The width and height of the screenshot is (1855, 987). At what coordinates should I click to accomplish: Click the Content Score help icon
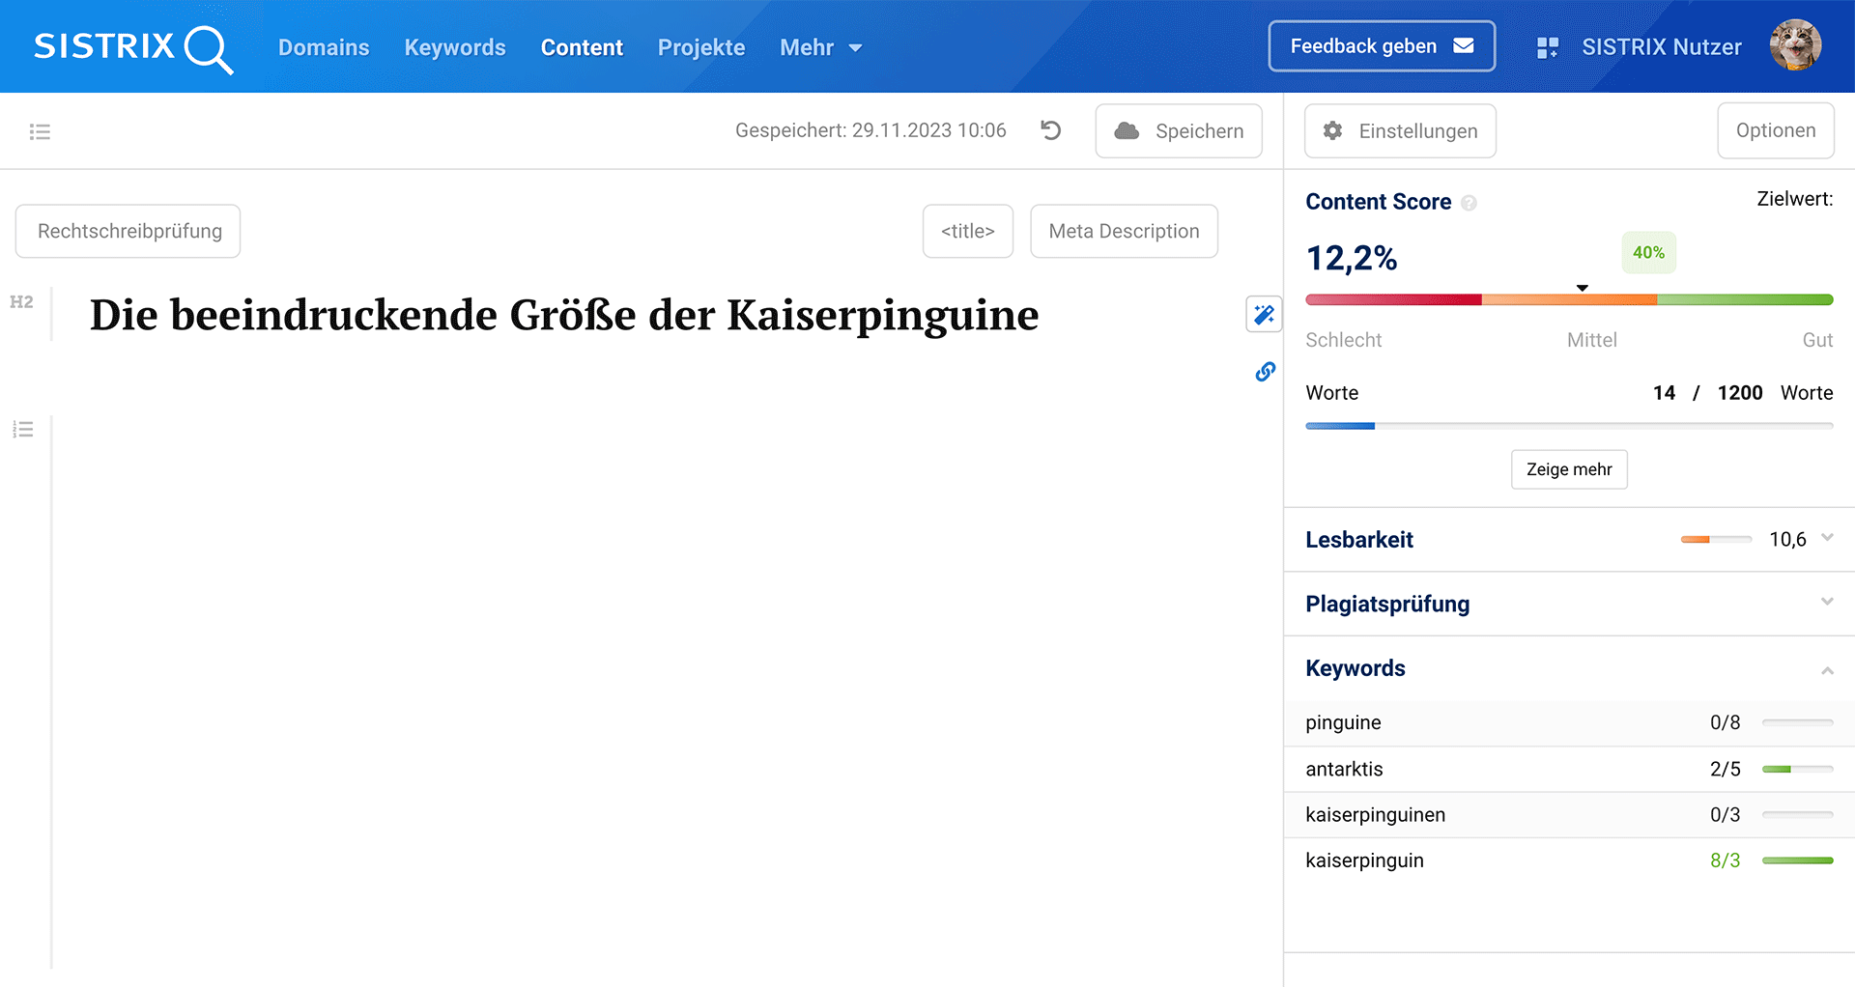1469,203
